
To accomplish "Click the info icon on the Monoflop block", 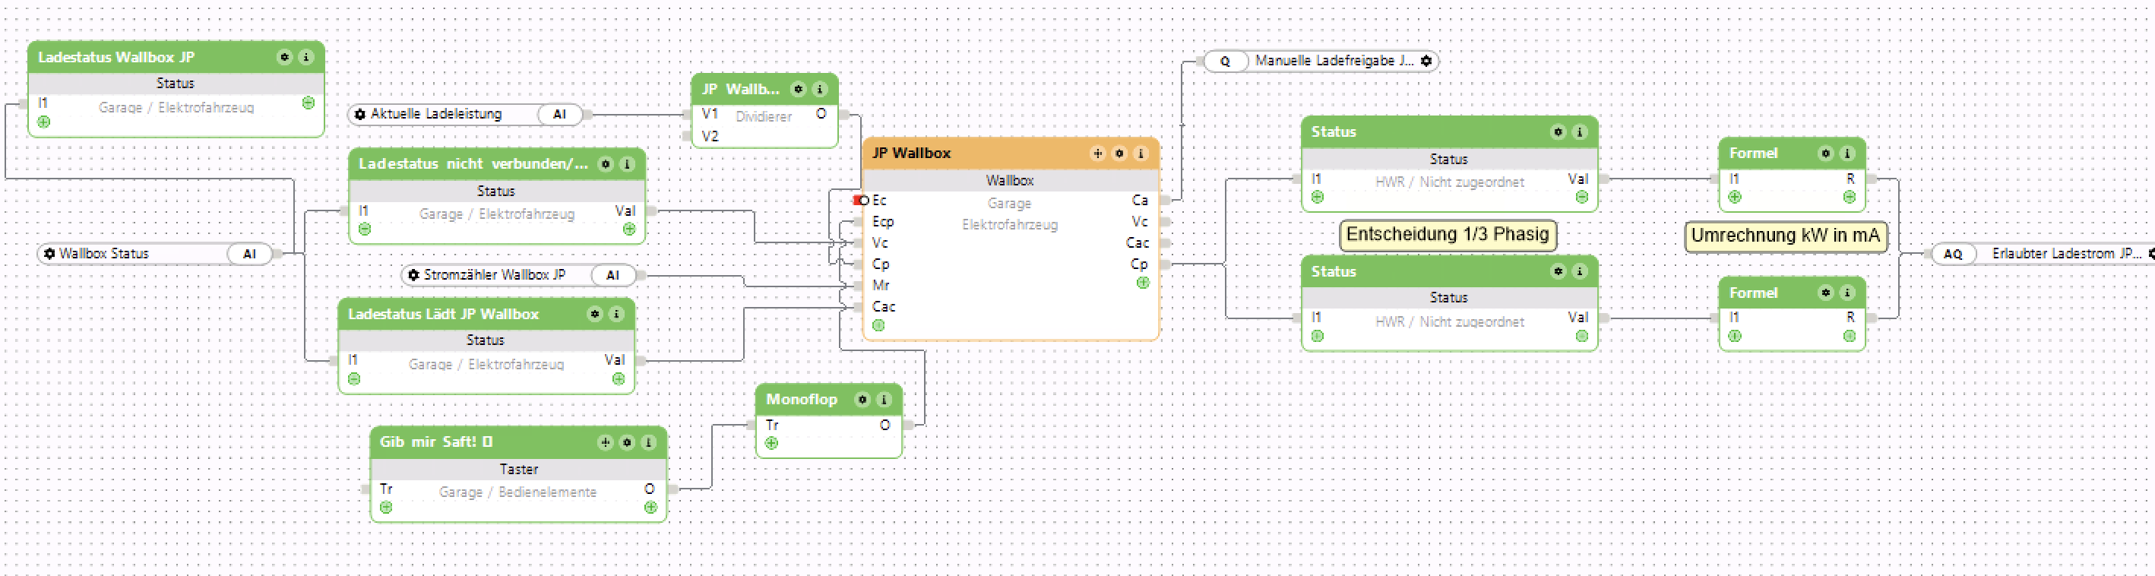I will 884,400.
